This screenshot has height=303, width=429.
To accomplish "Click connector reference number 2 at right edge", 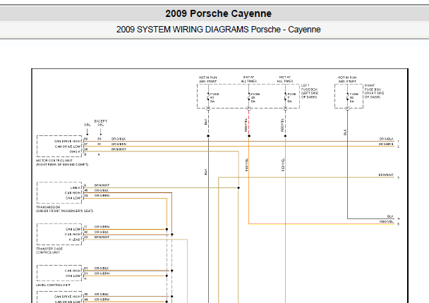I will pyautogui.click(x=399, y=147).
